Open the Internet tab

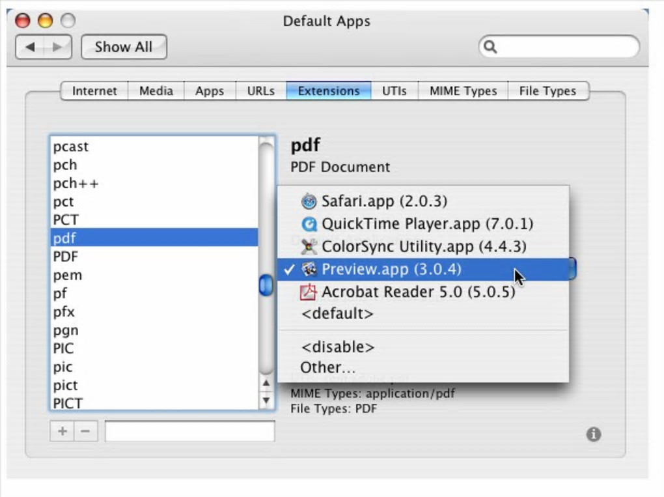(94, 91)
